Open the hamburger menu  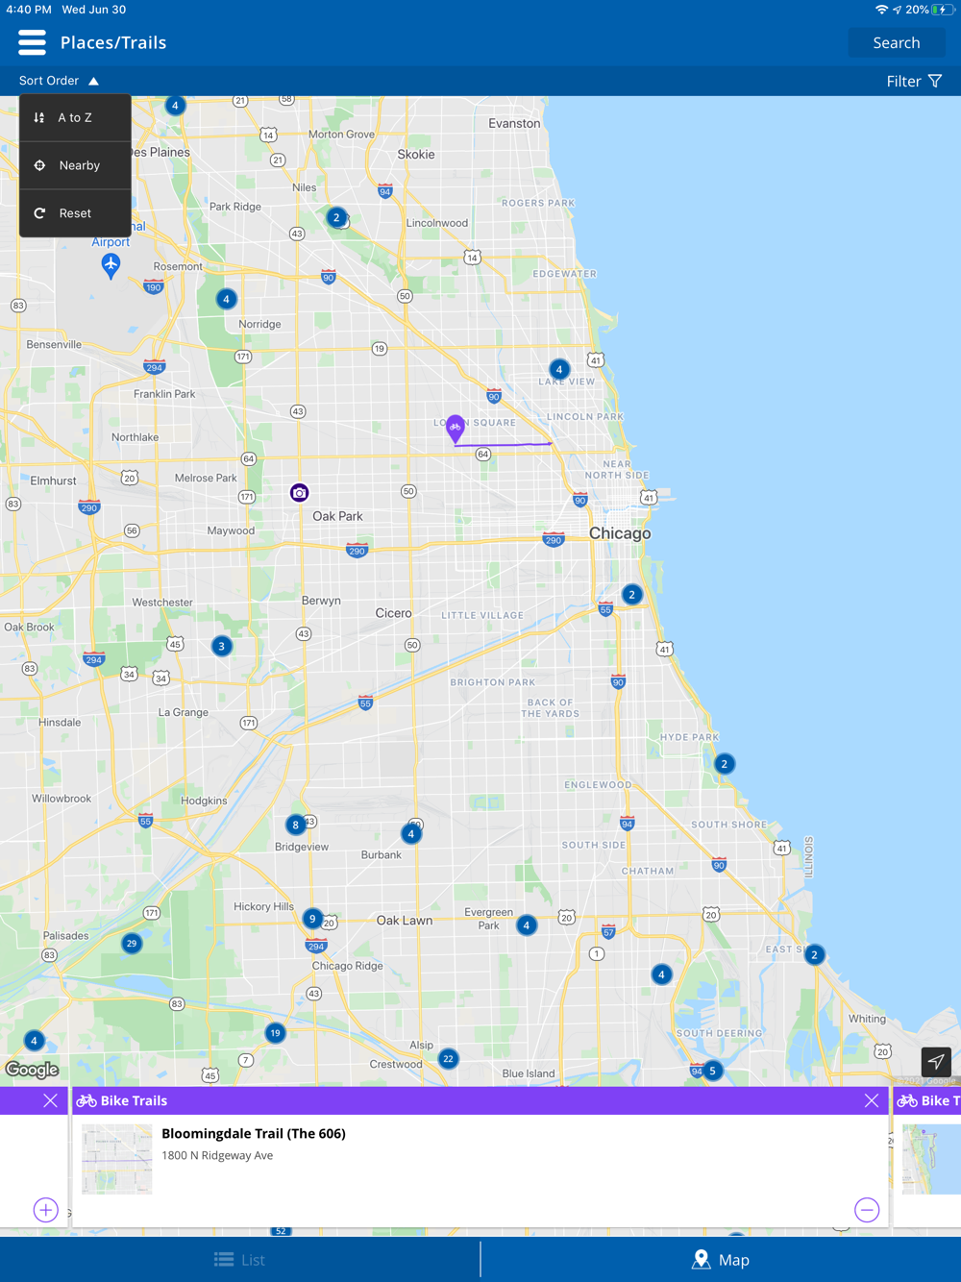pyautogui.click(x=32, y=42)
